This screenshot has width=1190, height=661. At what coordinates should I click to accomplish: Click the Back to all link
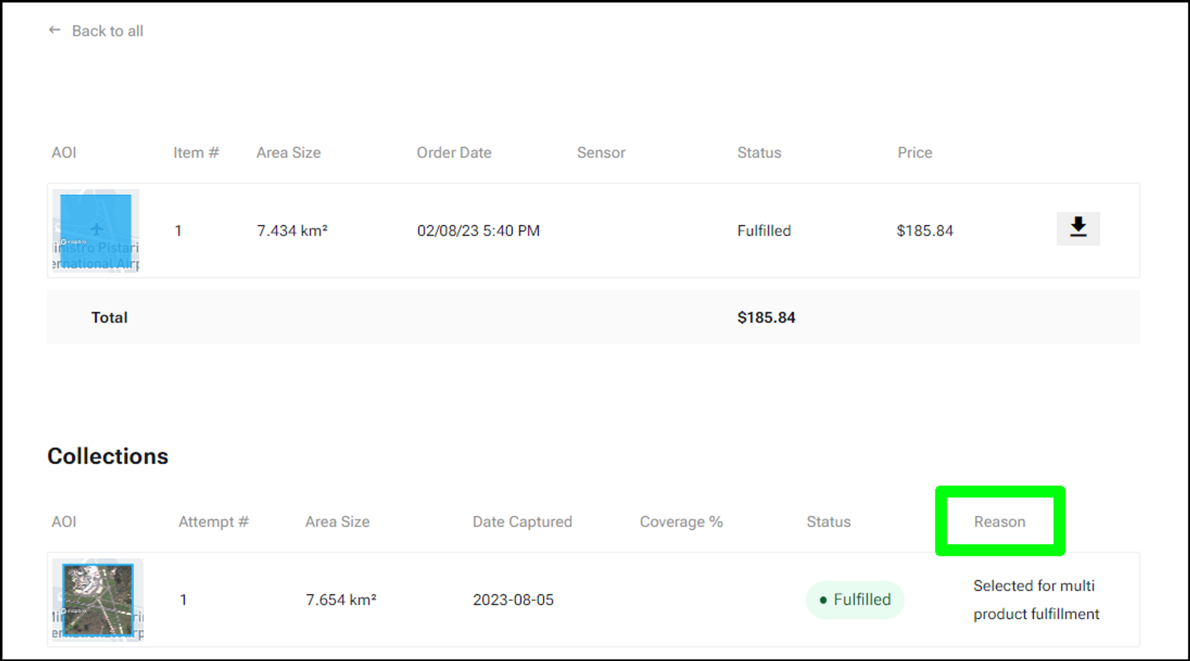[x=107, y=31]
